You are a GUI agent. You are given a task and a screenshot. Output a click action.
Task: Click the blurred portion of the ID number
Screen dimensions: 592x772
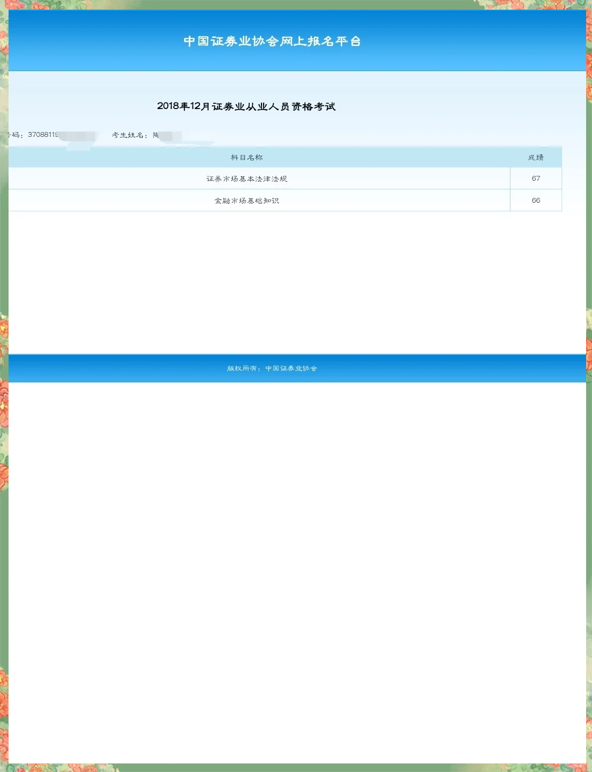[78, 136]
